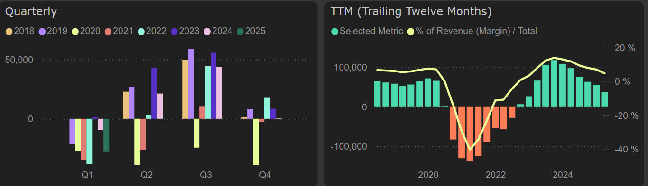Select the Q3 axis label
The image size is (648, 186).
tap(206, 175)
